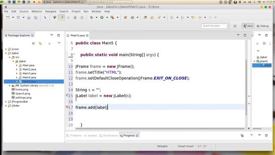This screenshot has width=275, height=155.
Task: Open the Refactor menu
Action: [x=37, y=12]
